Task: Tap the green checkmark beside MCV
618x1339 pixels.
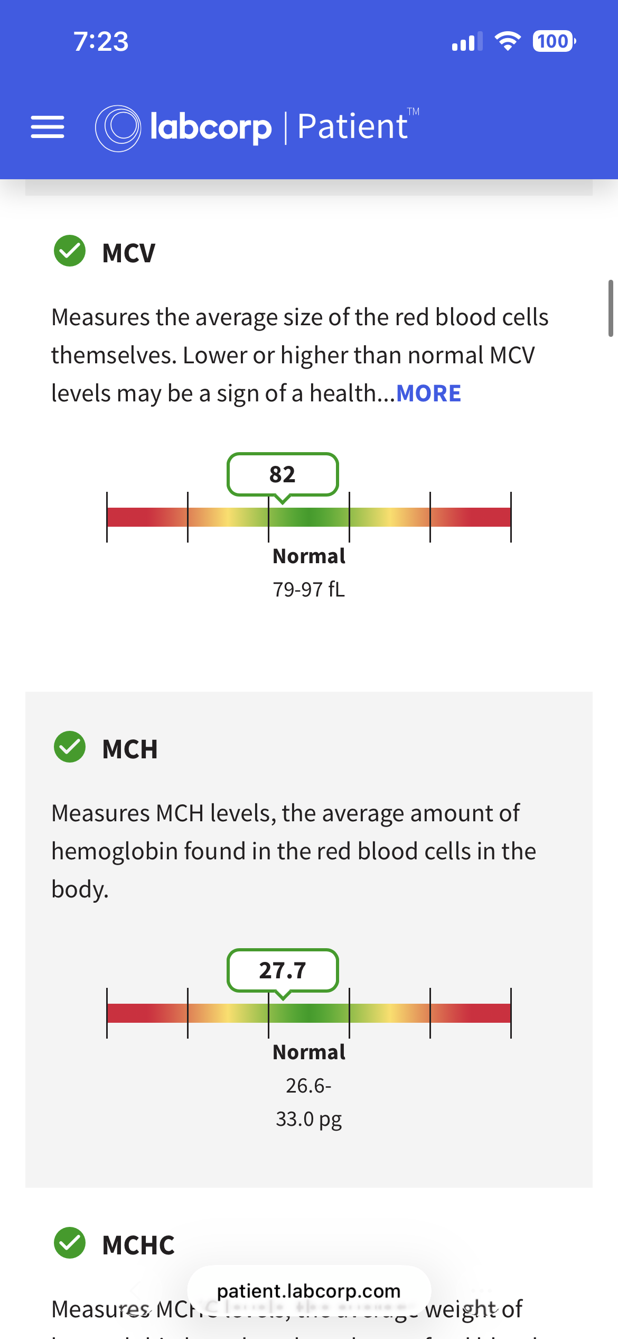Action: (70, 251)
